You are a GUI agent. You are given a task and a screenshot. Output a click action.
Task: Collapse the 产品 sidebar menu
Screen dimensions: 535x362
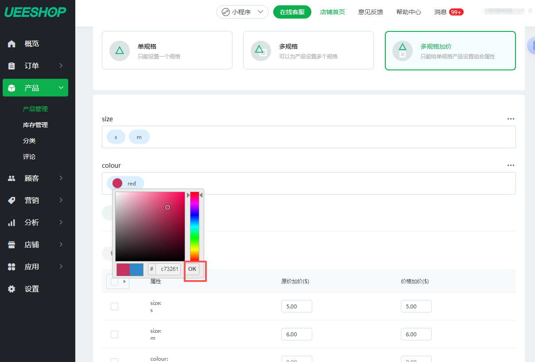pyautogui.click(x=61, y=88)
